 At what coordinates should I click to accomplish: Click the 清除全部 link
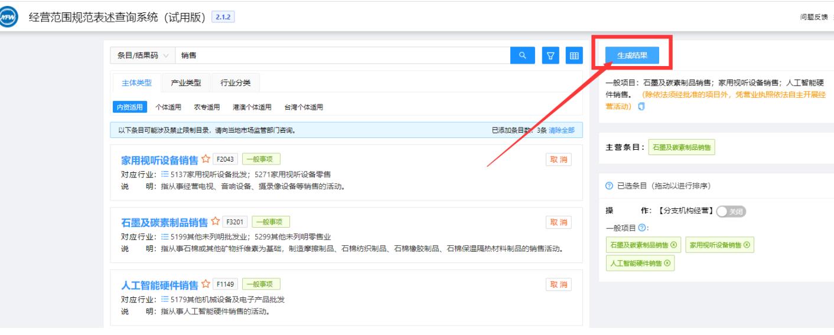coord(561,130)
